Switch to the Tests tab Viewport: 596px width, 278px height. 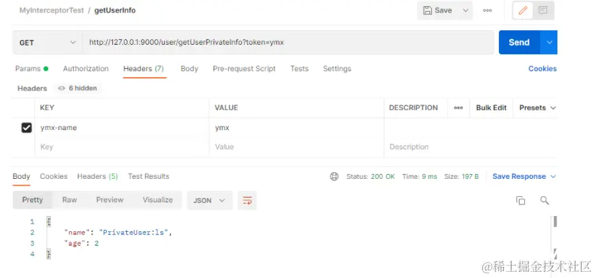(299, 69)
